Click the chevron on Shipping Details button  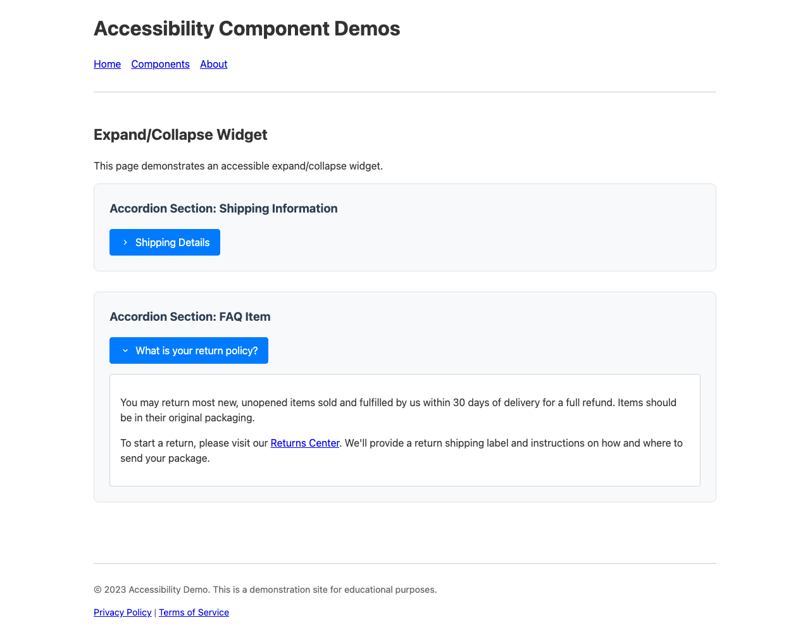pos(125,242)
